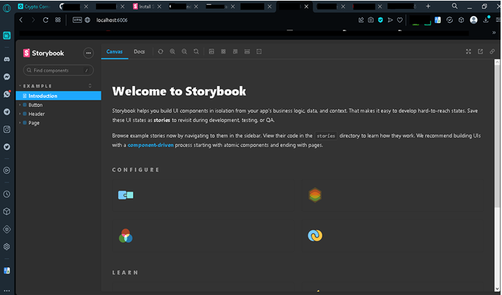Open the Speed Dial start page
Image resolution: width=502 pixels, height=295 pixels.
58,20
